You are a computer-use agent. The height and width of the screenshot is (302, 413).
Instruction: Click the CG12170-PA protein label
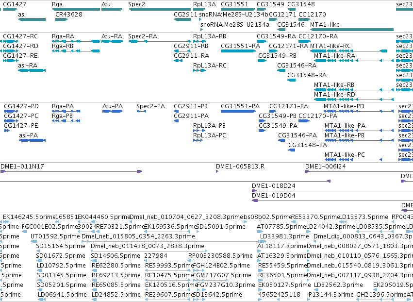pos(318,116)
